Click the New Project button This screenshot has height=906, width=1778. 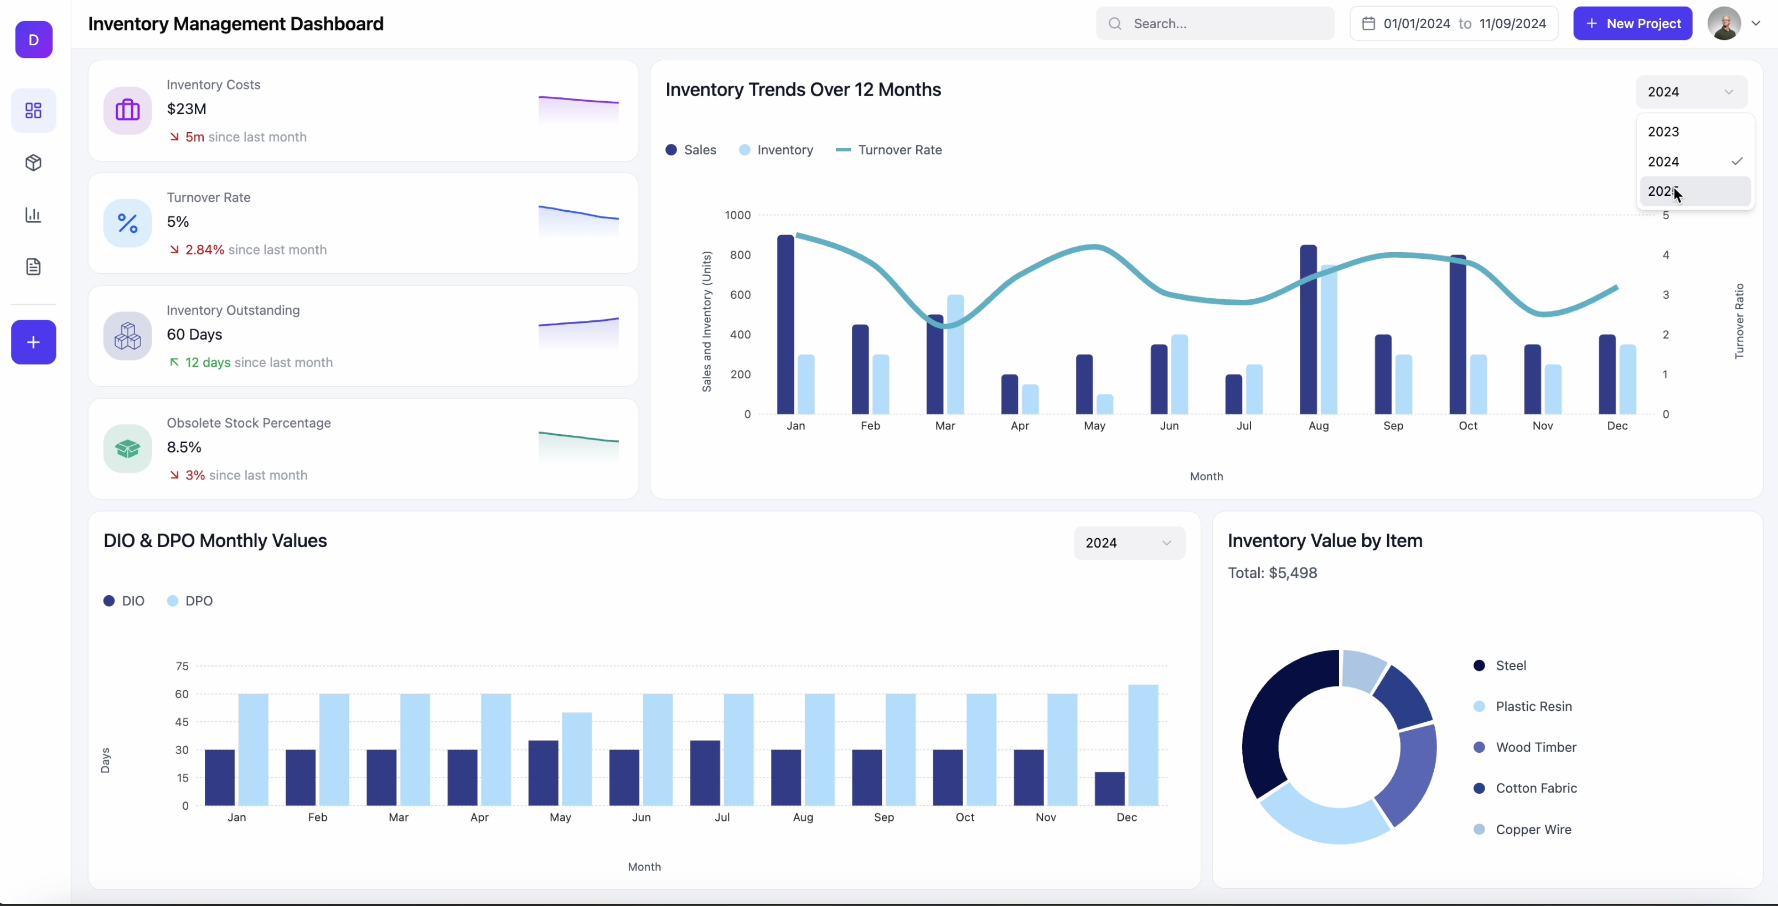click(x=1632, y=23)
